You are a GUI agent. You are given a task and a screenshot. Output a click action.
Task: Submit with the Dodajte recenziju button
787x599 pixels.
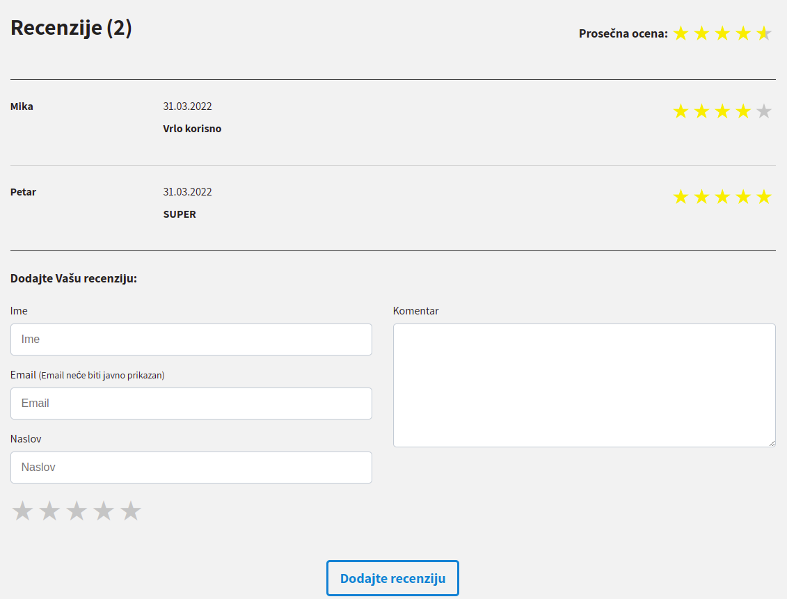pos(392,578)
